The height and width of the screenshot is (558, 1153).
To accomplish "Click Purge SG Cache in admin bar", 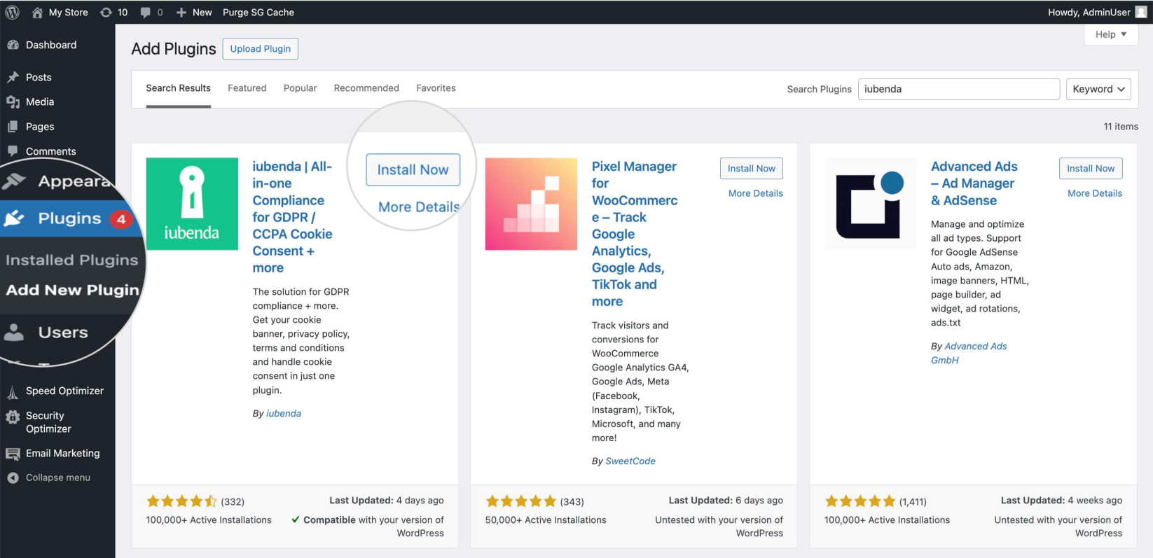I will tap(258, 12).
